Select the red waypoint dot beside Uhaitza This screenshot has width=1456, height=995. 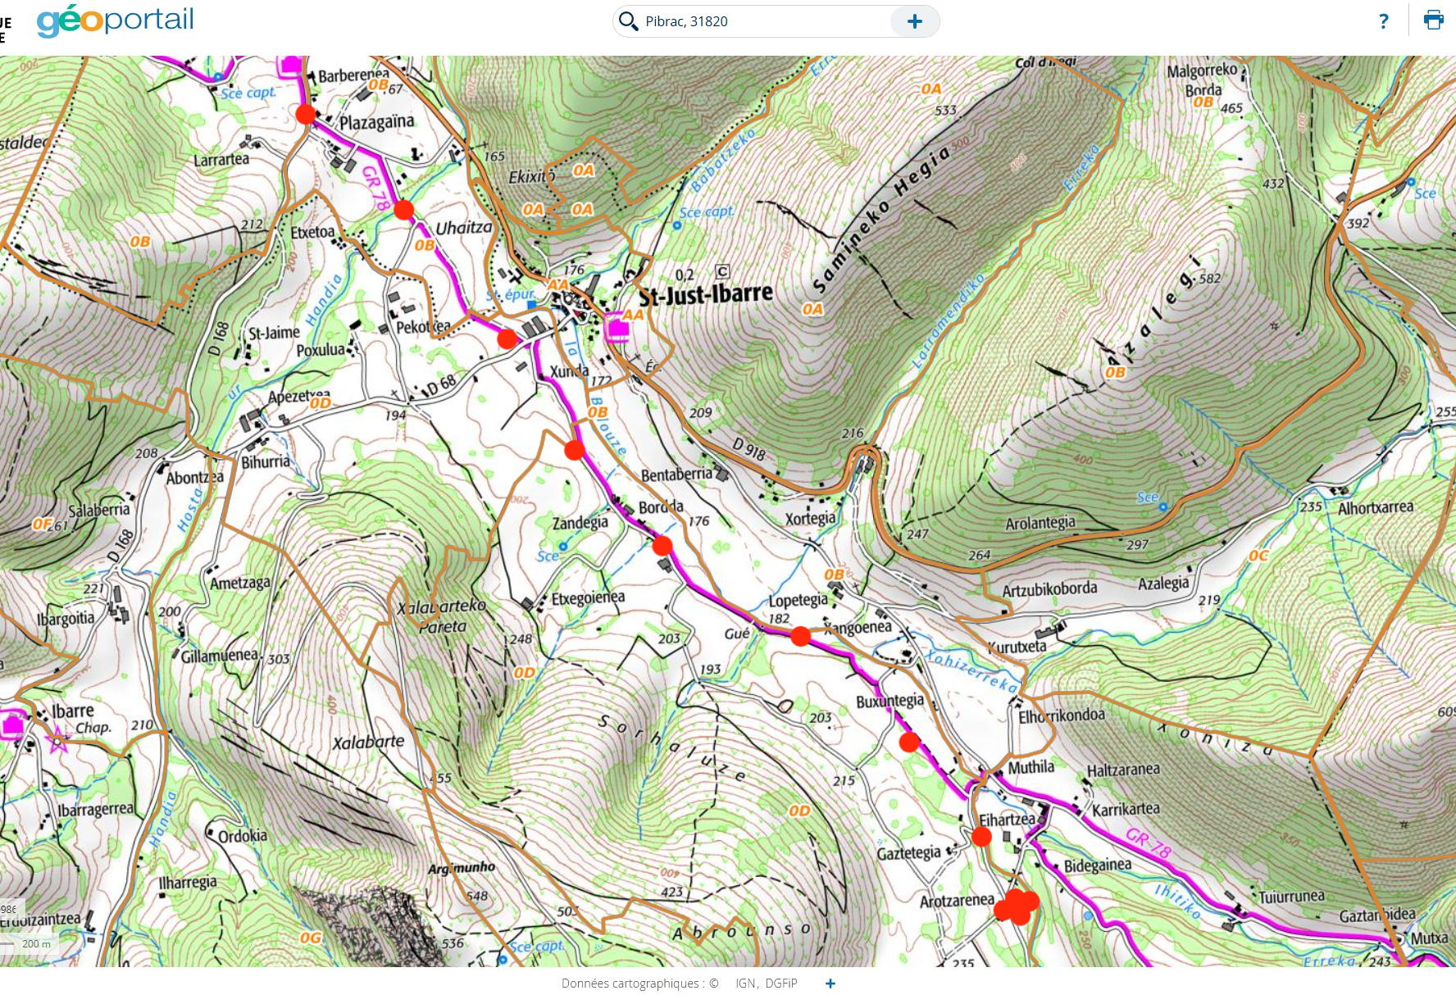403,210
